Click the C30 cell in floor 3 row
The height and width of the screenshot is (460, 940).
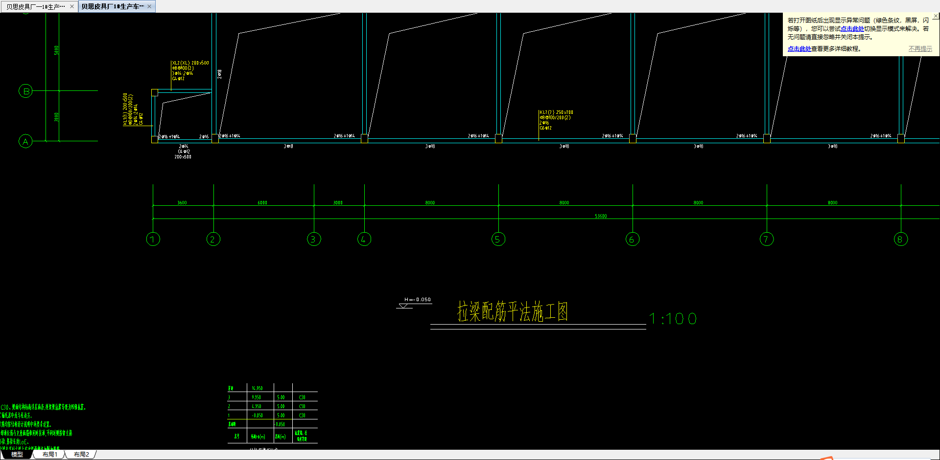click(302, 397)
